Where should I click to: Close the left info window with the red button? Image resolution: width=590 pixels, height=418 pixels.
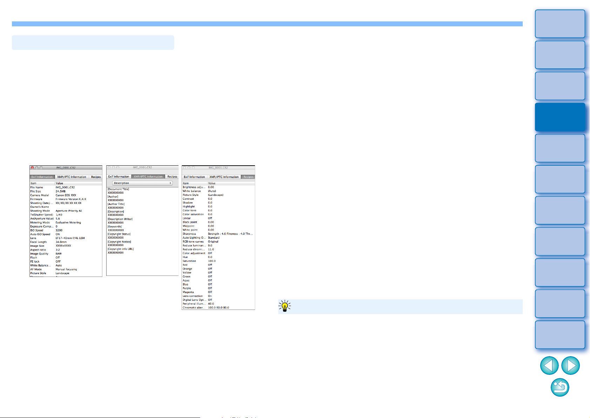(x=32, y=168)
